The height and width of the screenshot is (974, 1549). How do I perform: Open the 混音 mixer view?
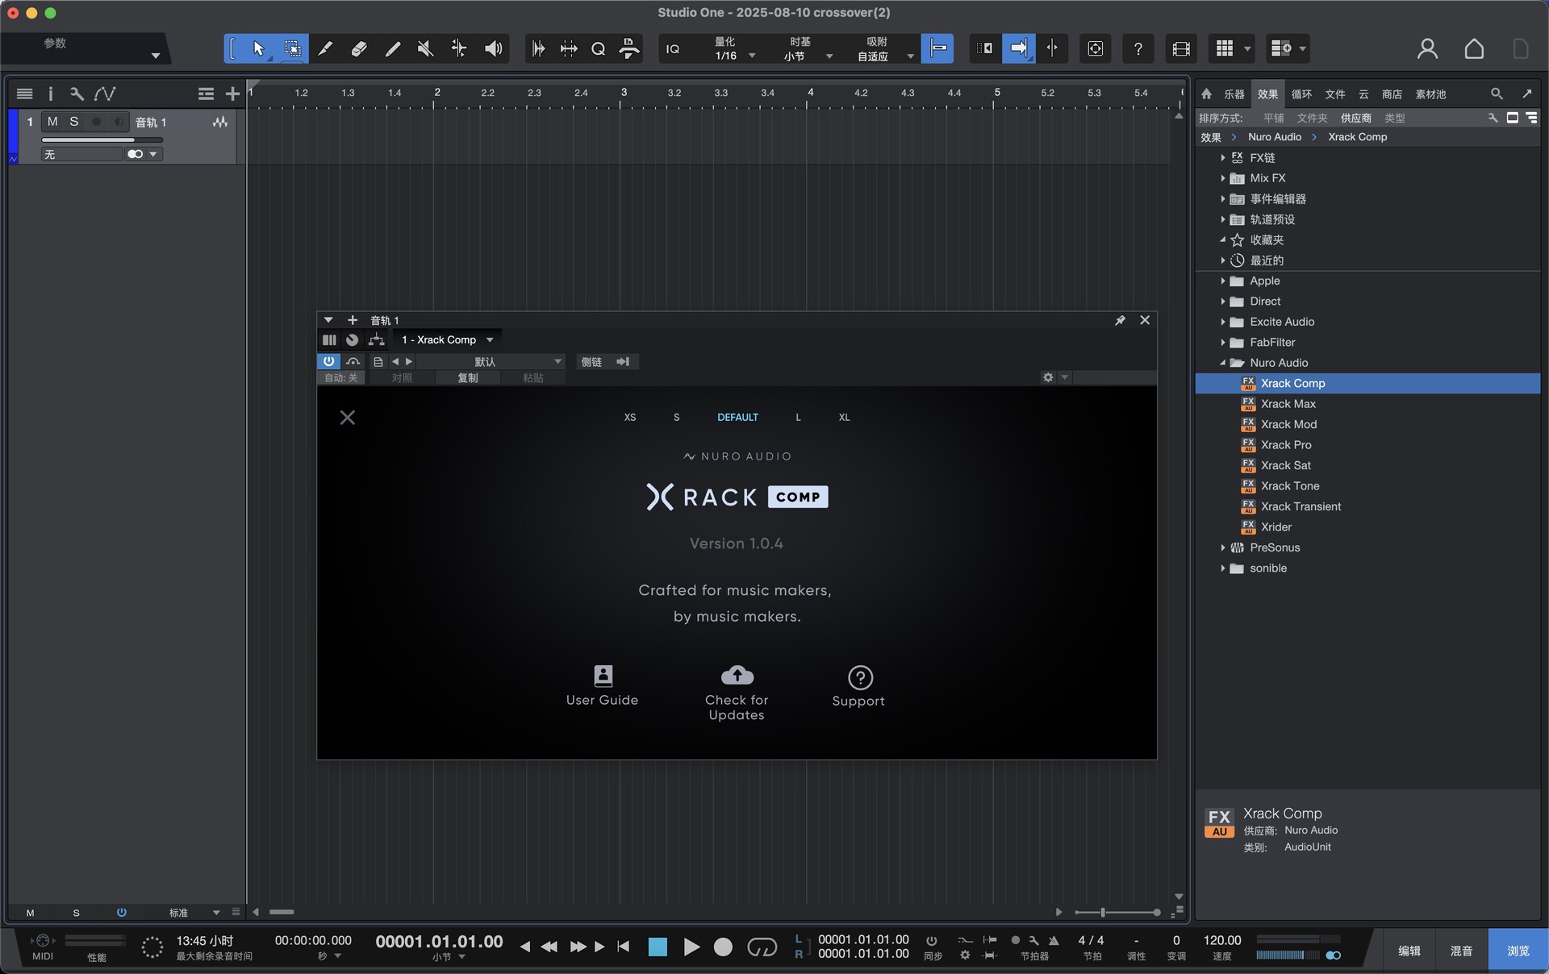point(1462,951)
